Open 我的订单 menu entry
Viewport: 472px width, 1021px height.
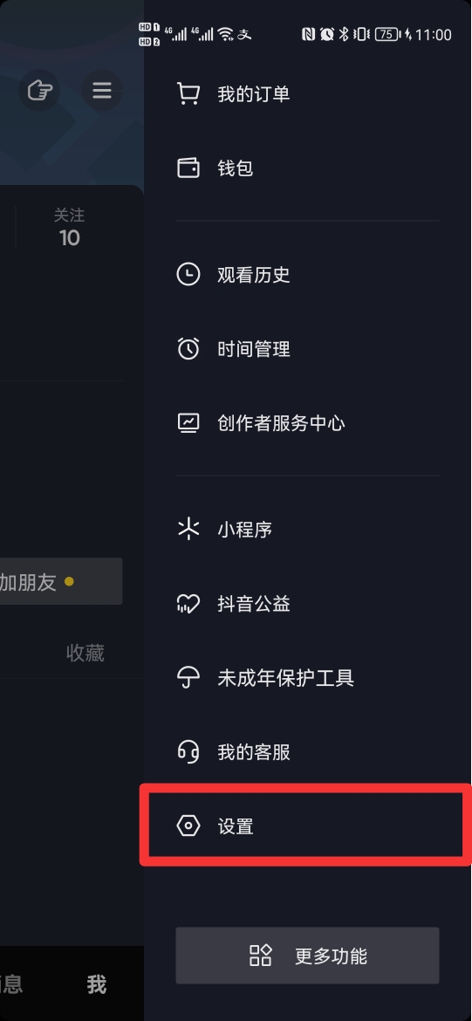pyautogui.click(x=306, y=94)
